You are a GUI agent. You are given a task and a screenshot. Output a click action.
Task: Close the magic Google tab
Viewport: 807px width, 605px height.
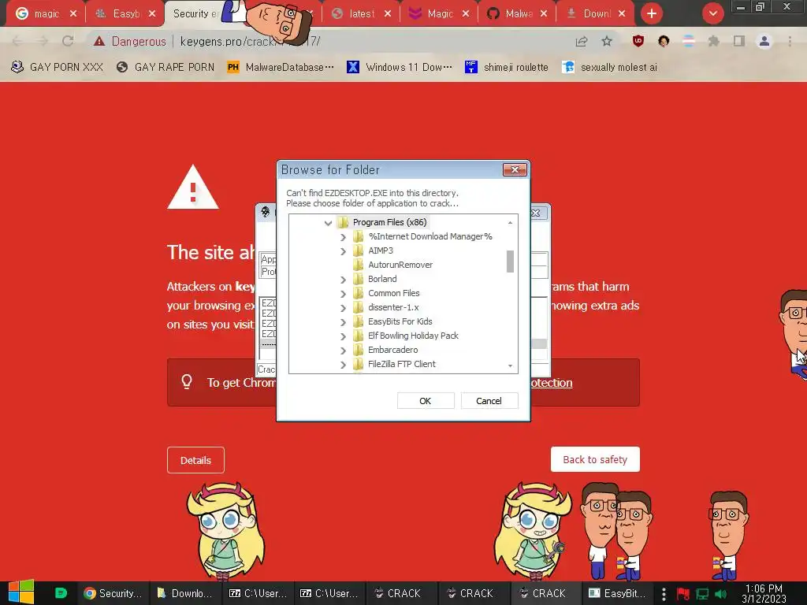click(73, 13)
